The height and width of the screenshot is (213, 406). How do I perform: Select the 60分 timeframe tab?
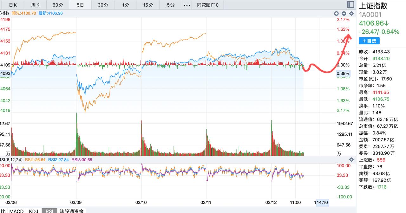pos(58,5)
